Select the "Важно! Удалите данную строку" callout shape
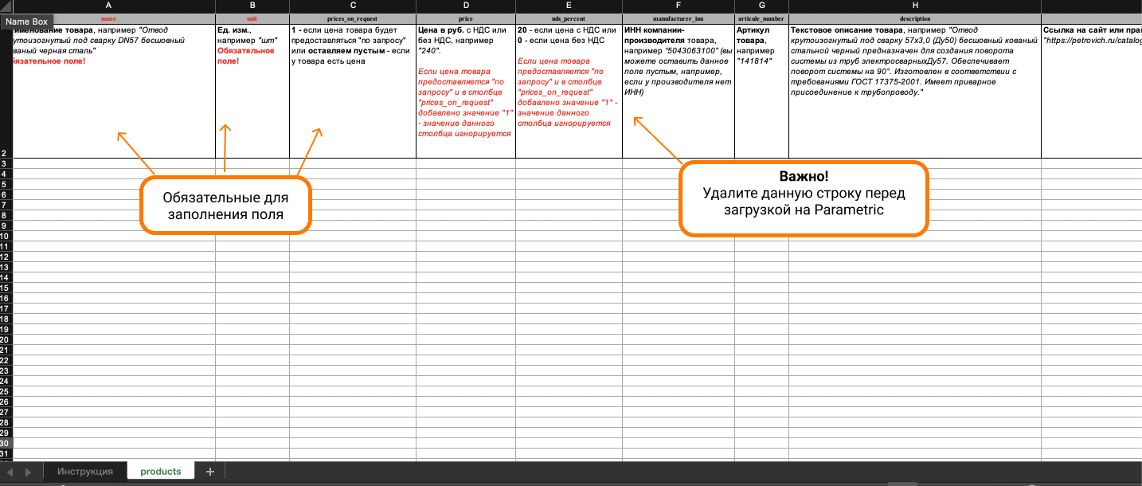Viewport: 1142px width, 486px height. 804,198
